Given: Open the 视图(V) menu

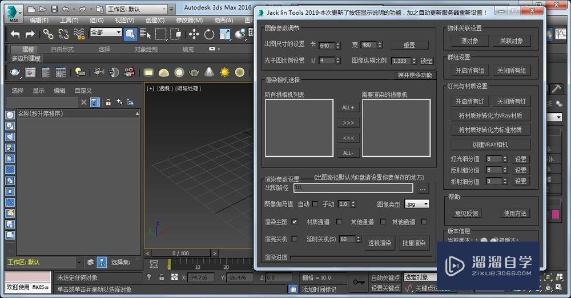Looking at the screenshot, I should coord(124,21).
